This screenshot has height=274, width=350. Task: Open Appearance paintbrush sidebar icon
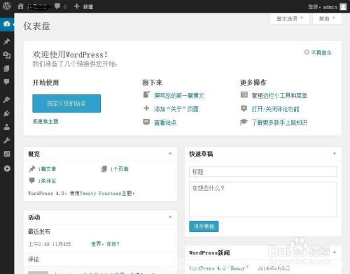7,100
